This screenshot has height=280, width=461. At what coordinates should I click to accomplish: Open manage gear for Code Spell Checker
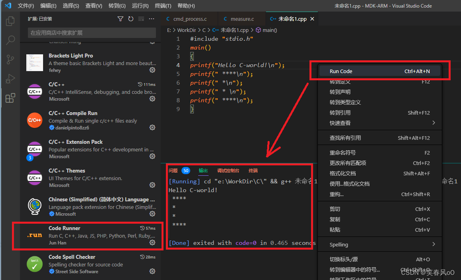tap(152, 271)
